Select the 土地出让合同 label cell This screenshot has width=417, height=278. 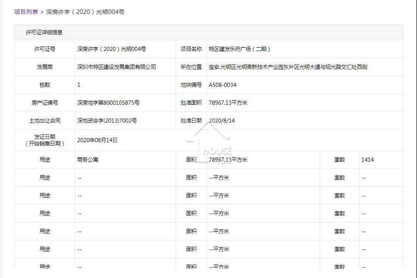click(44, 121)
